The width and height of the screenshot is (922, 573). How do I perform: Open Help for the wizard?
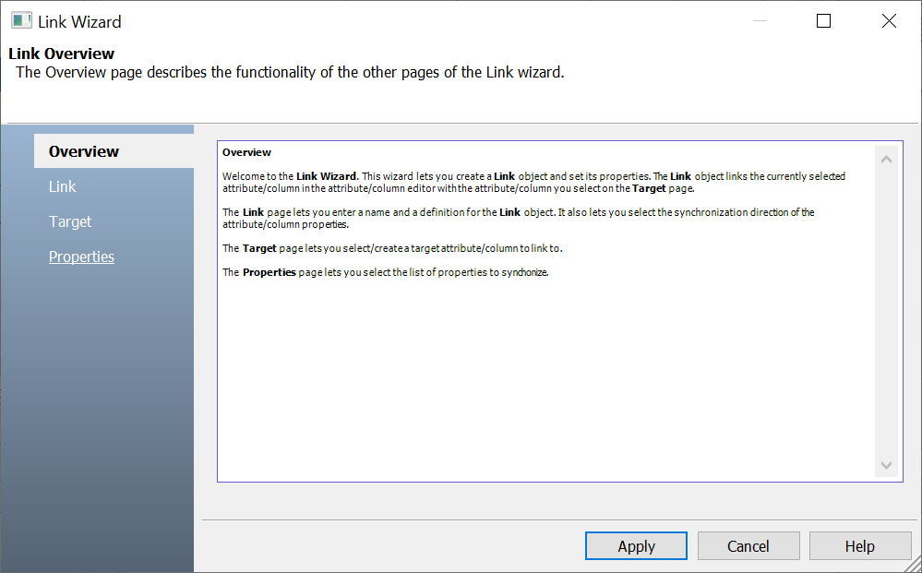[859, 546]
